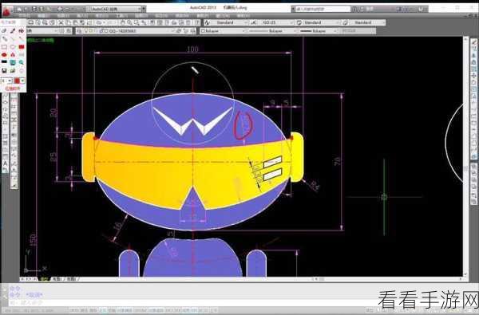Viewport: 479px width, 315px height.
Task: Pick the outline rectangle tool in palette
Action: click(4, 47)
